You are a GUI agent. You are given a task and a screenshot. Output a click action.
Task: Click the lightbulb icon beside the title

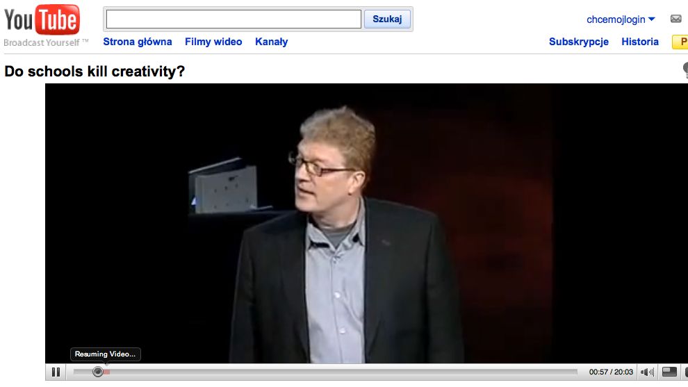(x=685, y=70)
